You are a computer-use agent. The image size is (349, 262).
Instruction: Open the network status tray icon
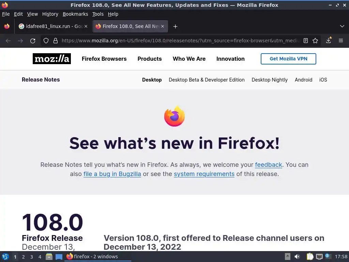(x=319, y=257)
